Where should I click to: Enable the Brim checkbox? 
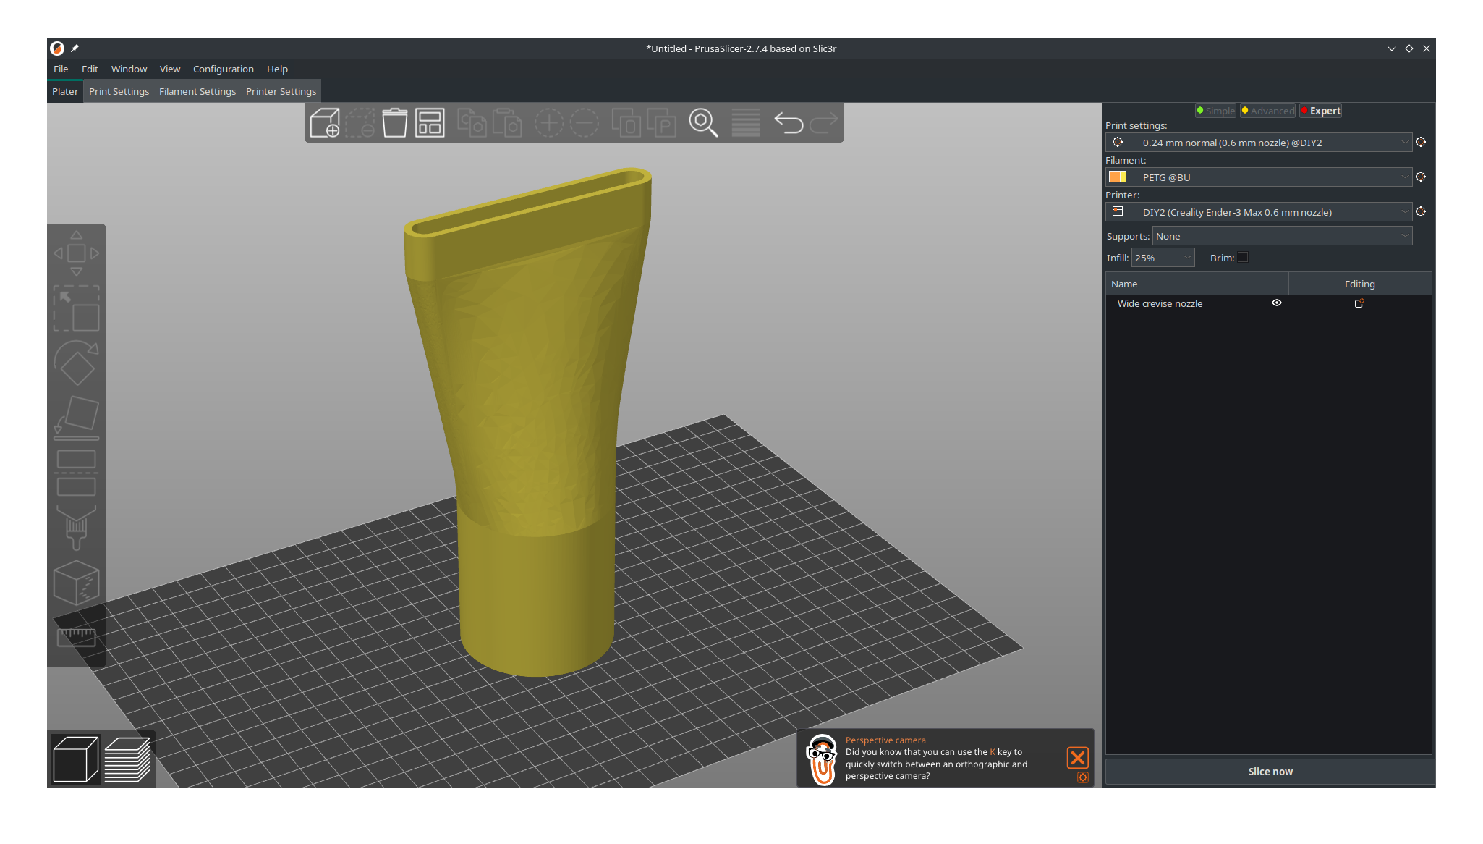tap(1243, 258)
